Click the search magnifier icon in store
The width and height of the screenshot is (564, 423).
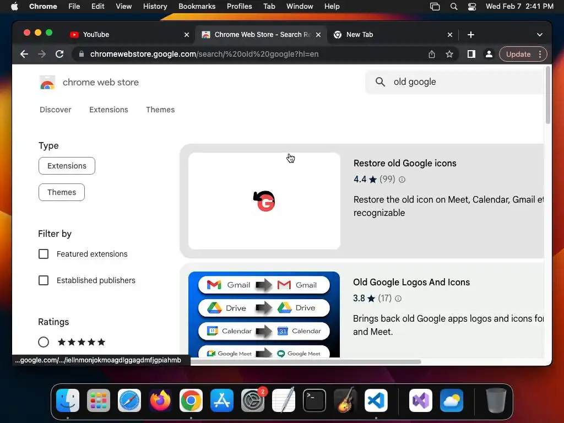coord(380,82)
